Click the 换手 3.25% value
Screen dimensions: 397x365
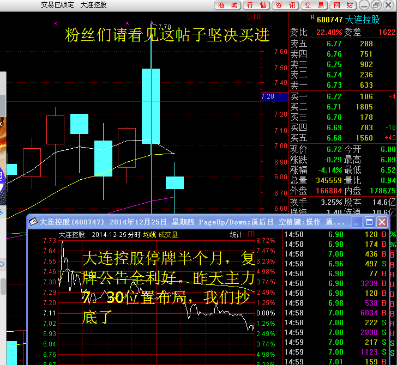click(x=332, y=202)
